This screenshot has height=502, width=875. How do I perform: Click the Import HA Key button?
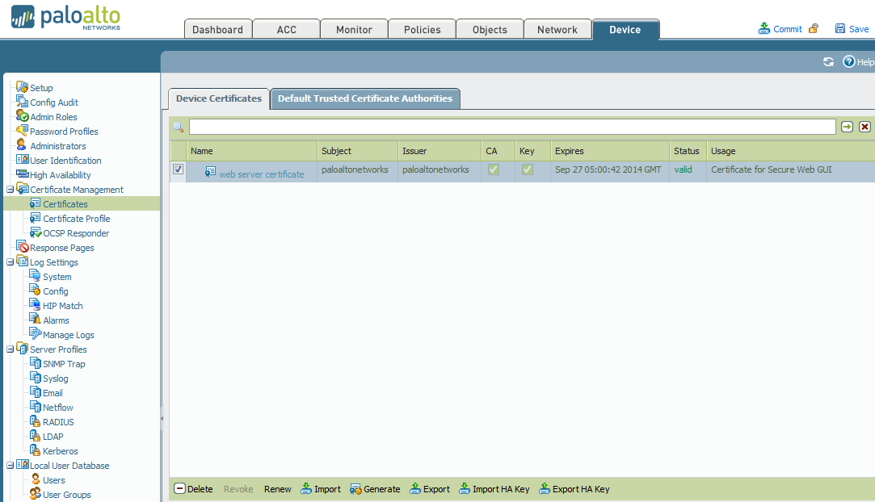tap(494, 489)
